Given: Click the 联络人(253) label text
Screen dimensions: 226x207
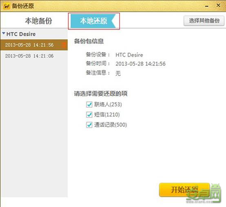Looking at the screenshot, I should 108,105.
